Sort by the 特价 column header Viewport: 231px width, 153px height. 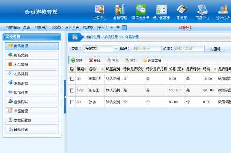coord(210,69)
